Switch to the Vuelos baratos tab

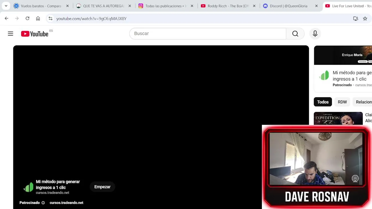tap(42, 6)
